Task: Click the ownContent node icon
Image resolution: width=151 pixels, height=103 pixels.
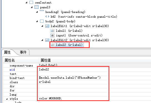Action: click(x=31, y=2)
